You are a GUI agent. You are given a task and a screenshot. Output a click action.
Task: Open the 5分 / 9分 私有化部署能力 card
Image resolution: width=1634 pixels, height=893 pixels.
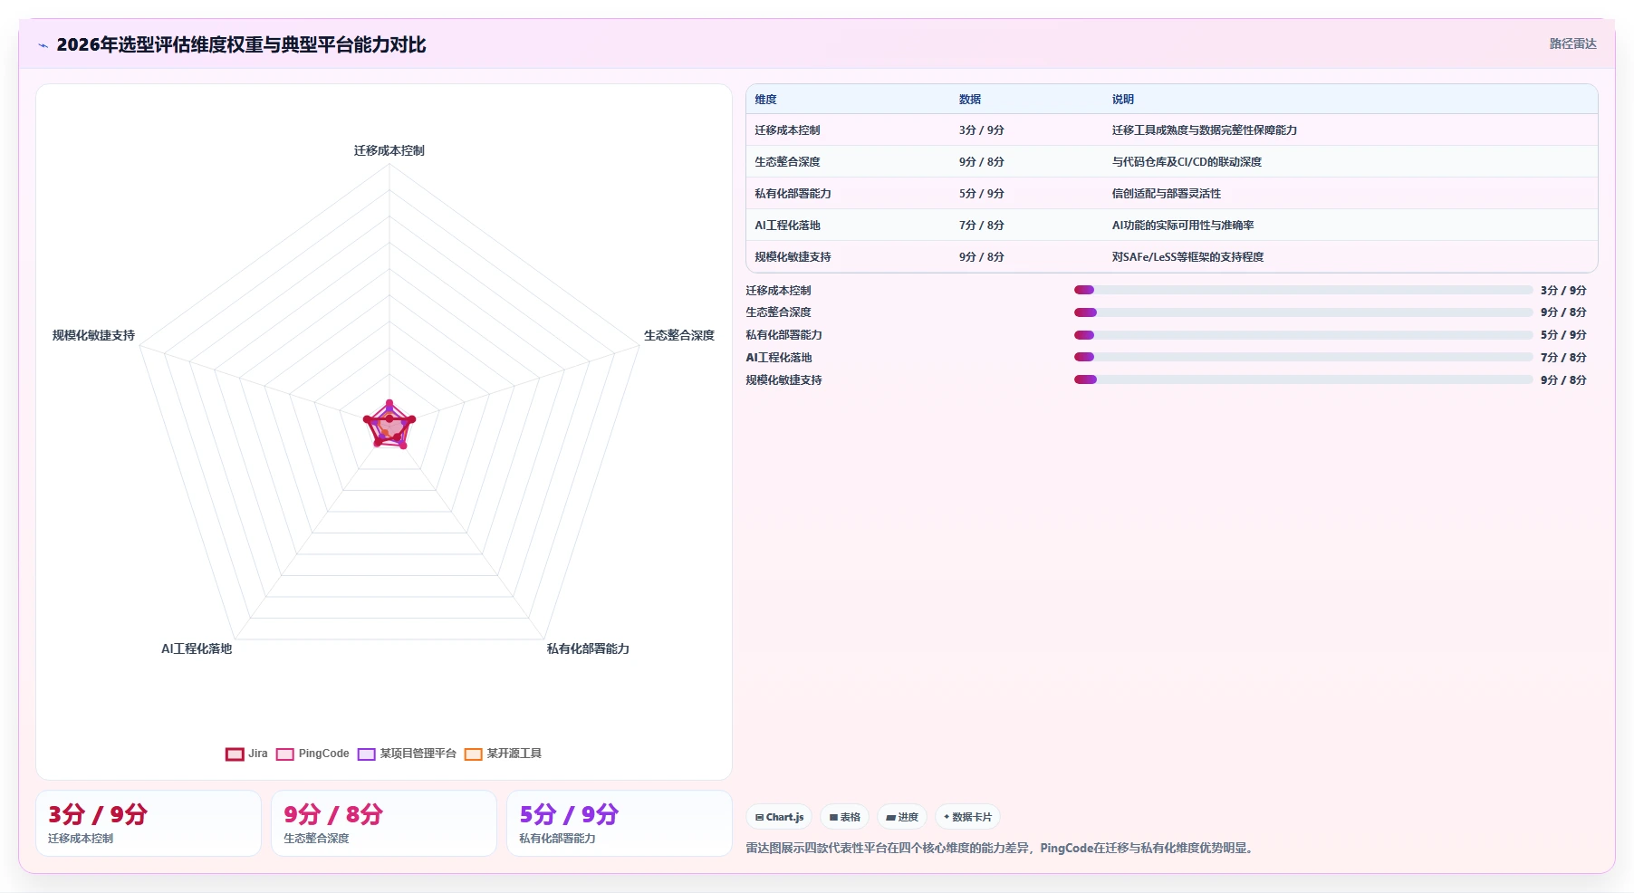(x=620, y=823)
